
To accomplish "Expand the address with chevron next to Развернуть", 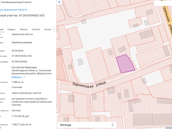I will 24,77.
